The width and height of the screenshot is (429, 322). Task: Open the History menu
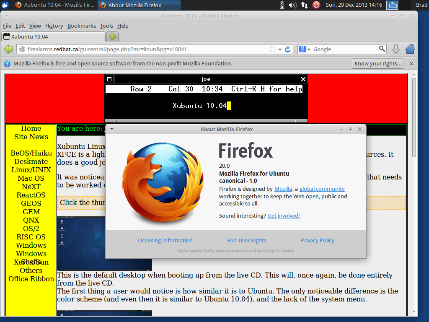54,26
